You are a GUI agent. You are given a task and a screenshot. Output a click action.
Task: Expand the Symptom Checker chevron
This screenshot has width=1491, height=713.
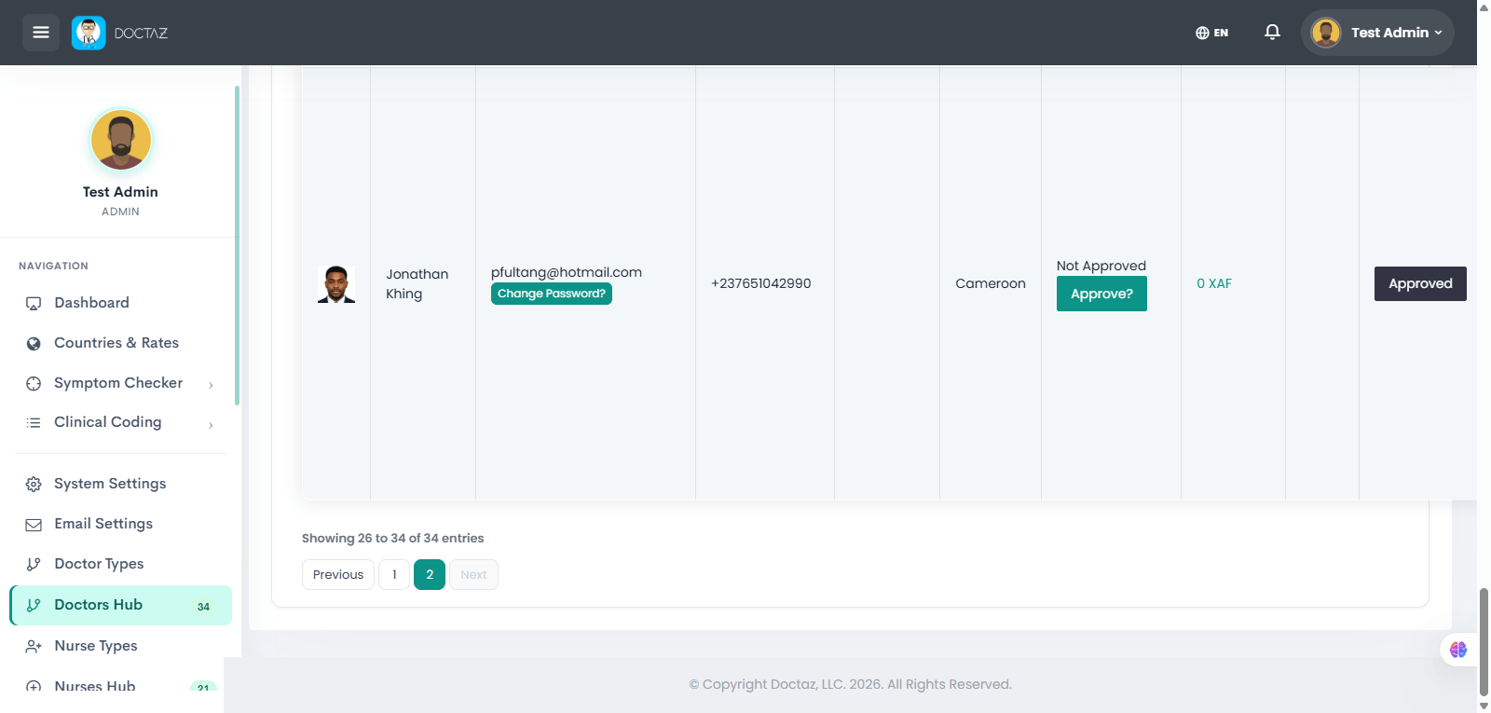(212, 385)
